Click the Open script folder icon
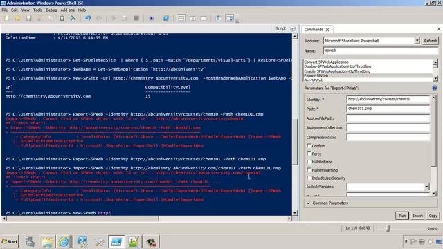 point(17,19)
